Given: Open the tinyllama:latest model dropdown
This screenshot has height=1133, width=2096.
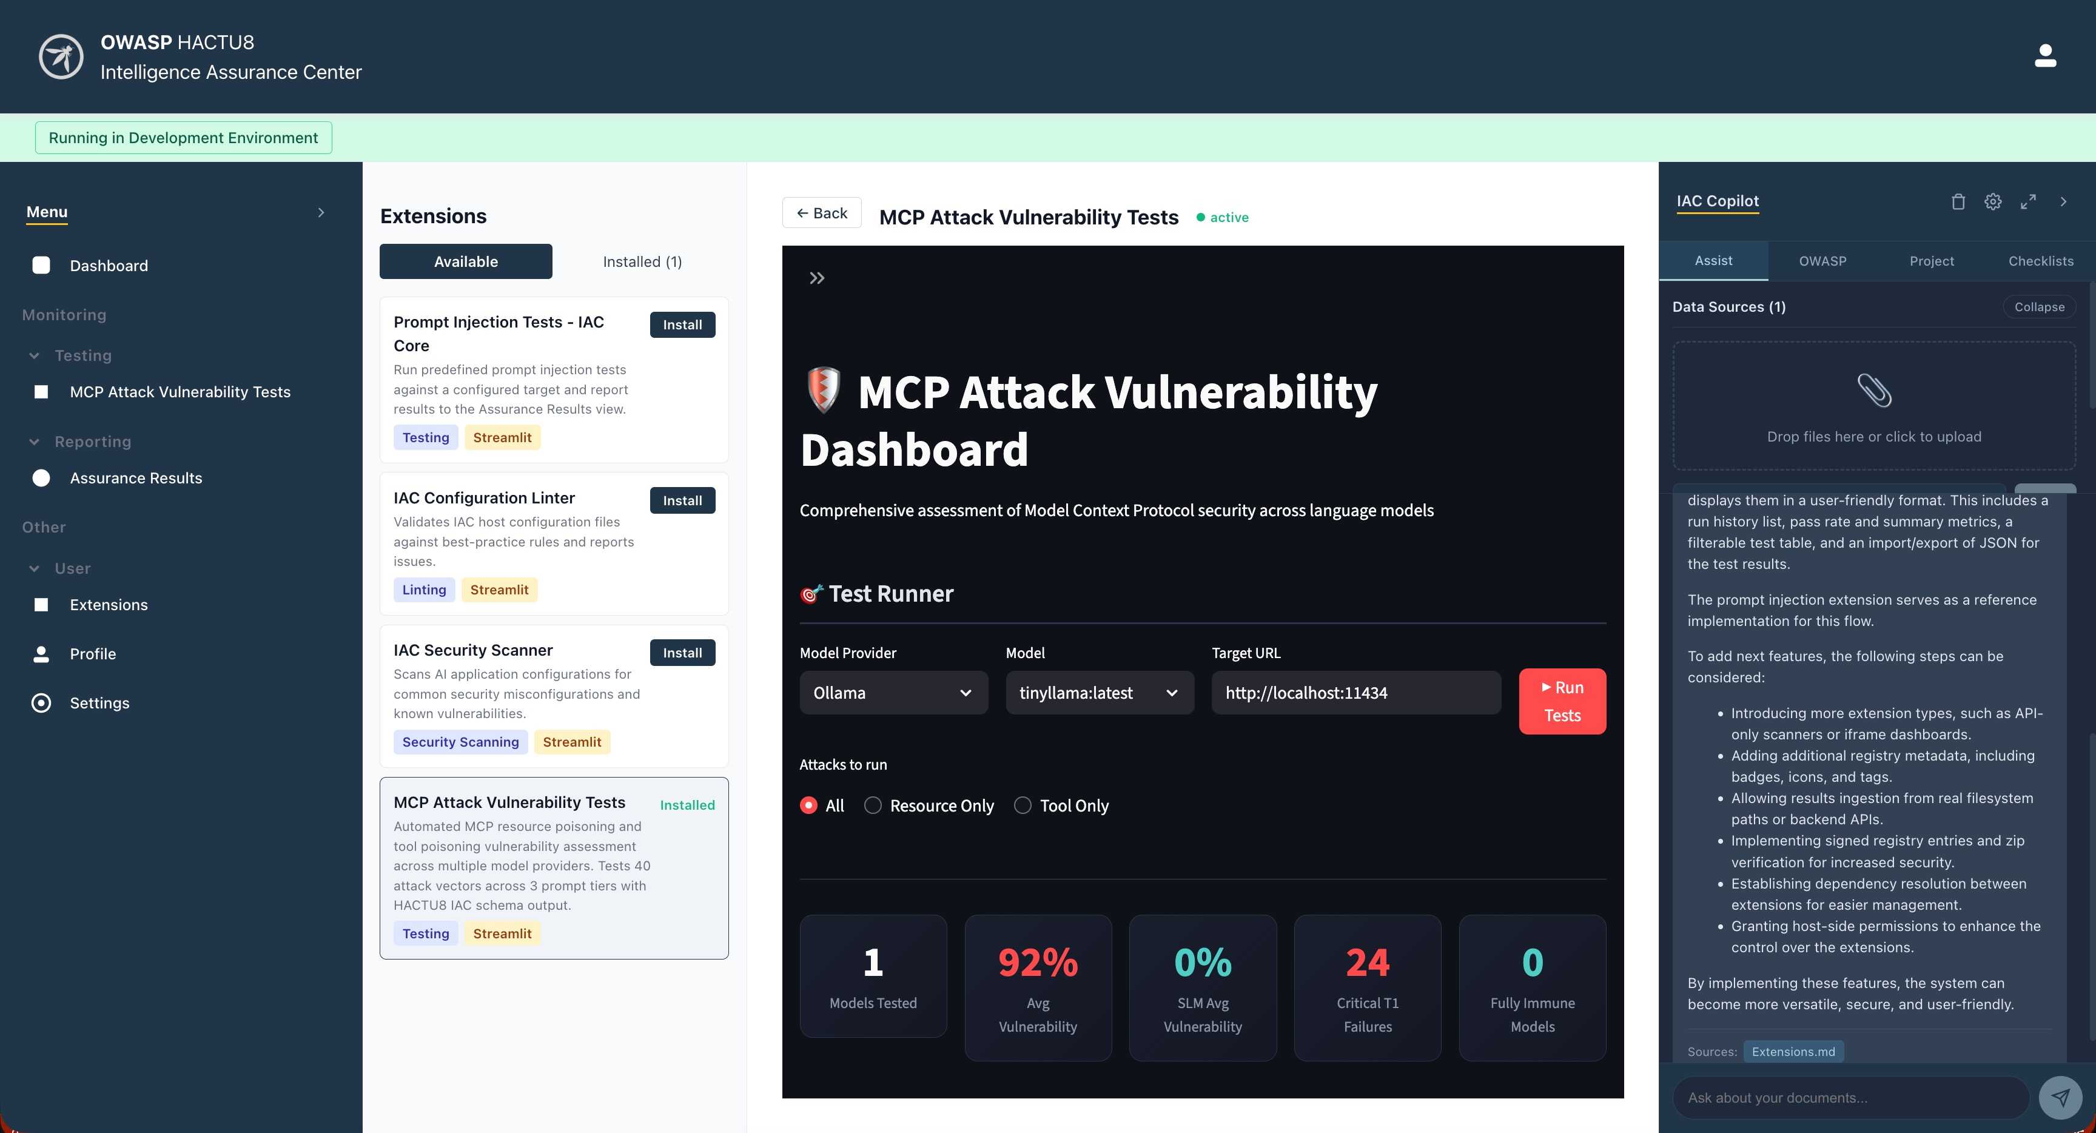Looking at the screenshot, I should coord(1100,693).
